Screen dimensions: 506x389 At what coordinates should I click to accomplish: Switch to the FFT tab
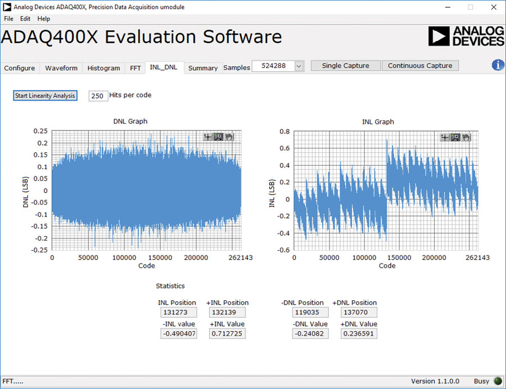click(135, 68)
